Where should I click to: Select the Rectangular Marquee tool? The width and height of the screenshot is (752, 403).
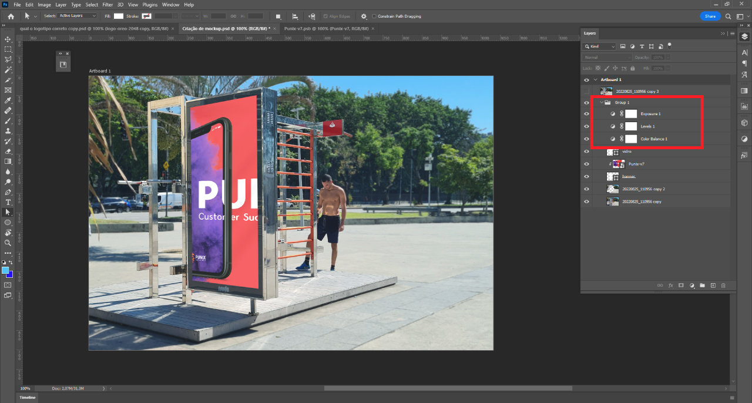8,49
